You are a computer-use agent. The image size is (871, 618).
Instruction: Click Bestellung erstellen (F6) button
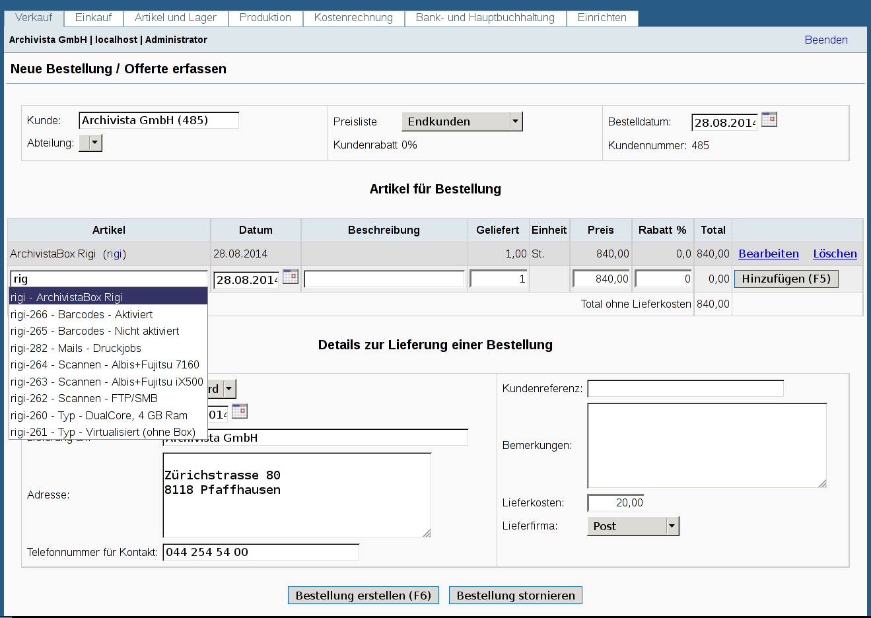(363, 596)
